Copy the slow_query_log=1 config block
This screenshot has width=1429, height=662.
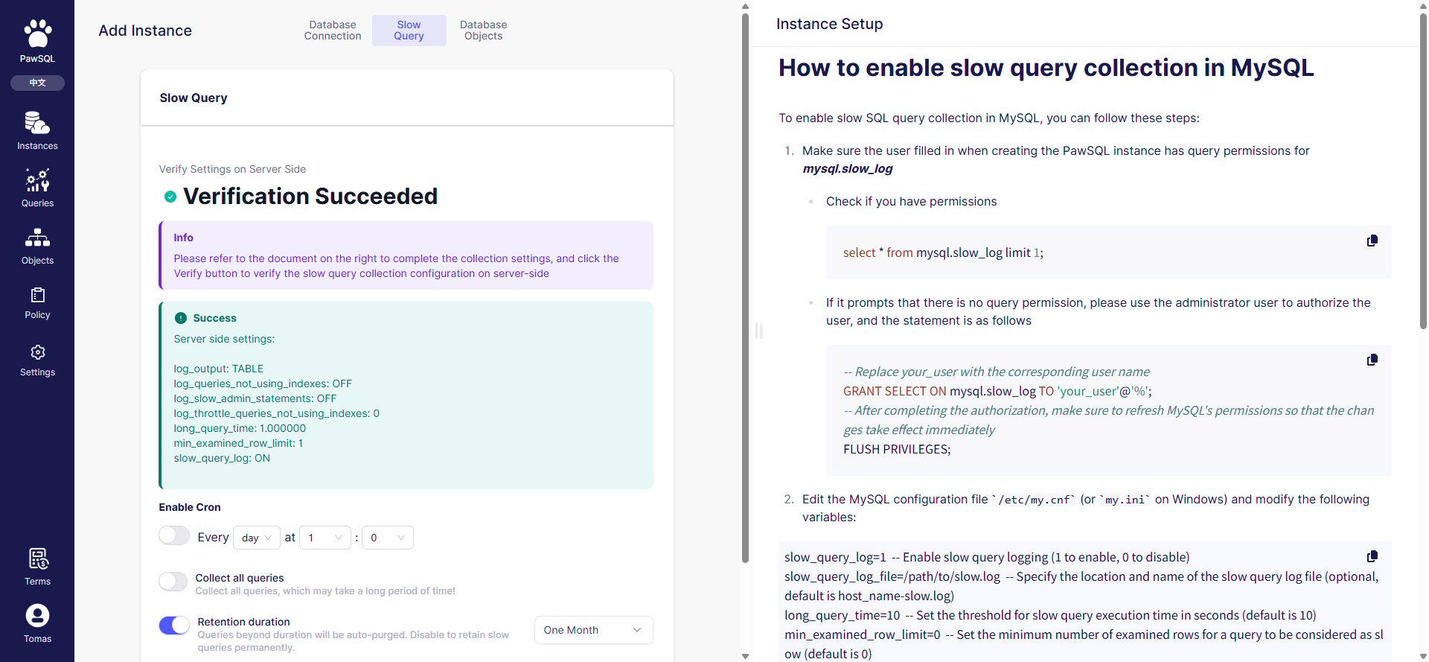click(x=1372, y=556)
